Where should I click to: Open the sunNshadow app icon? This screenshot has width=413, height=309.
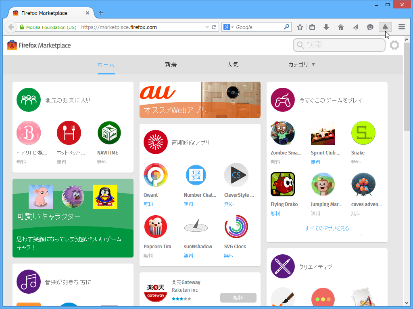point(196,226)
